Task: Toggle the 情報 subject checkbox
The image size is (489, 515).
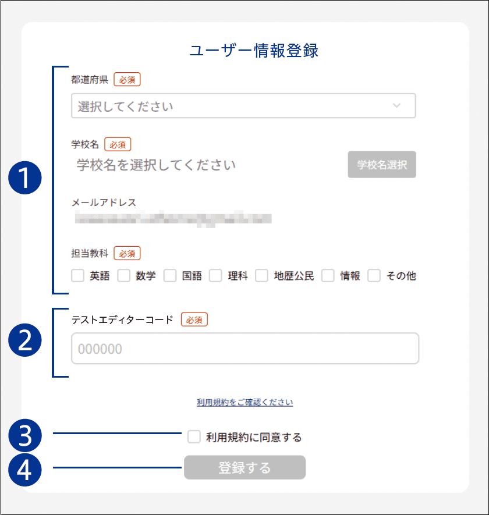Action: (x=328, y=276)
